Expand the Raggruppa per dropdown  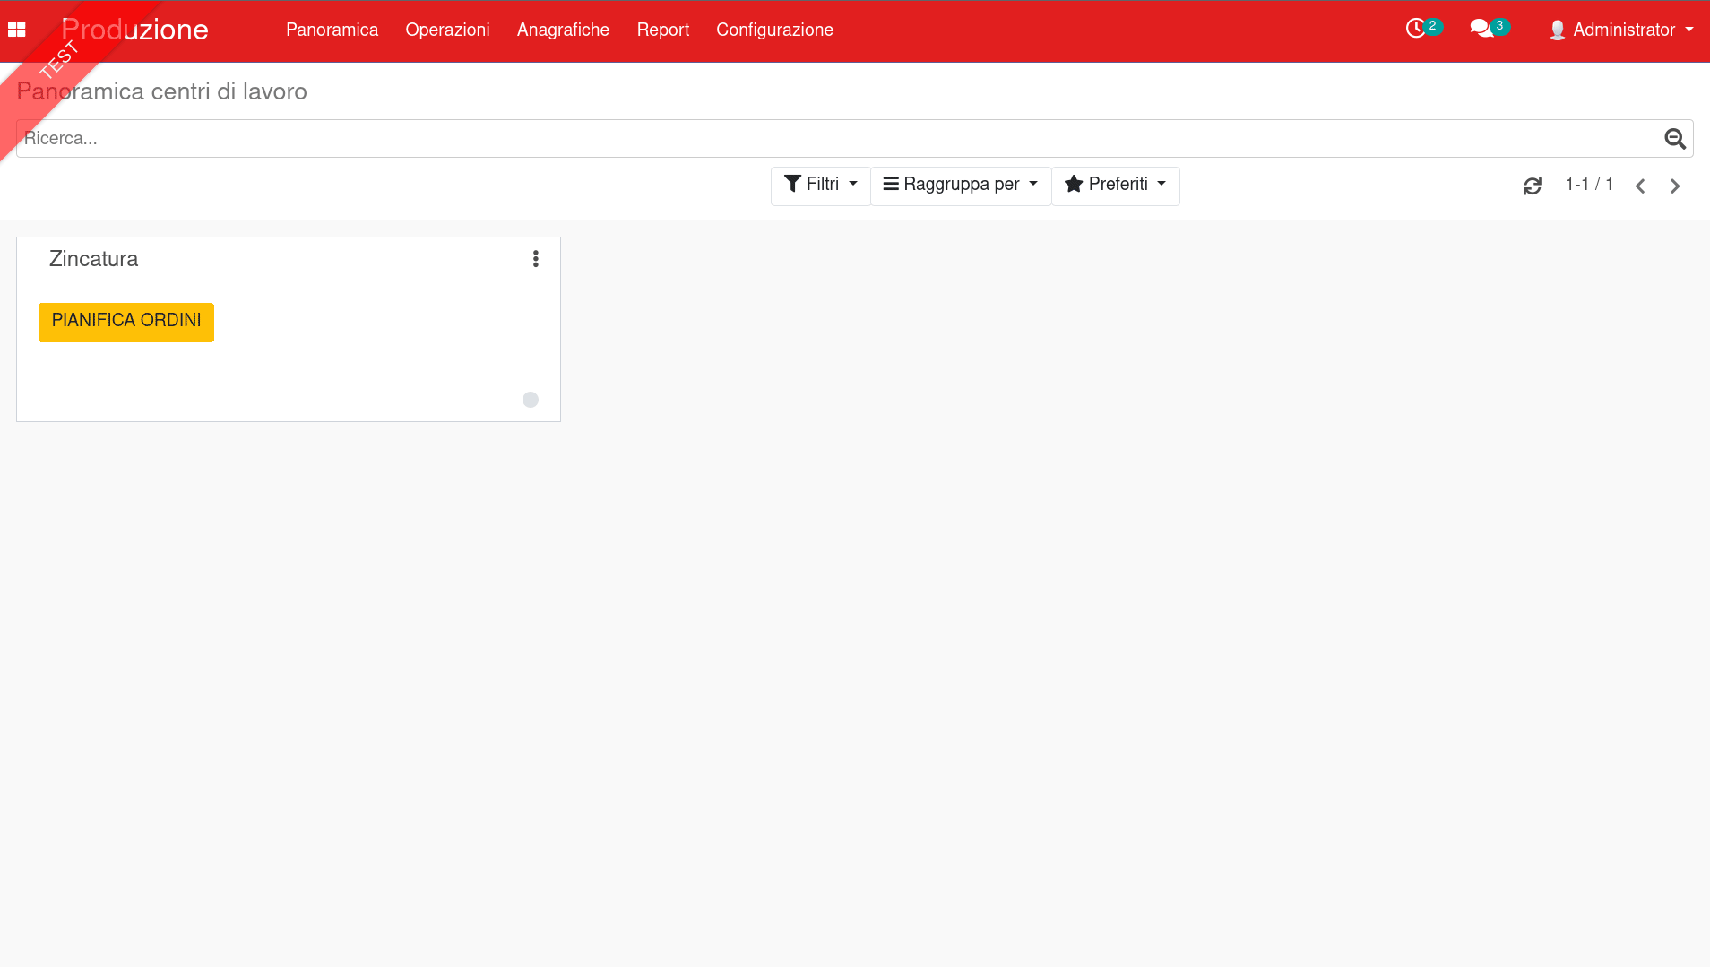[x=960, y=185]
